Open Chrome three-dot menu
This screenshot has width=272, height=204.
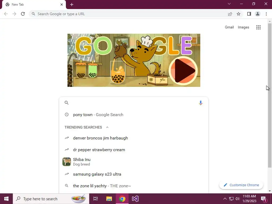click(266, 14)
